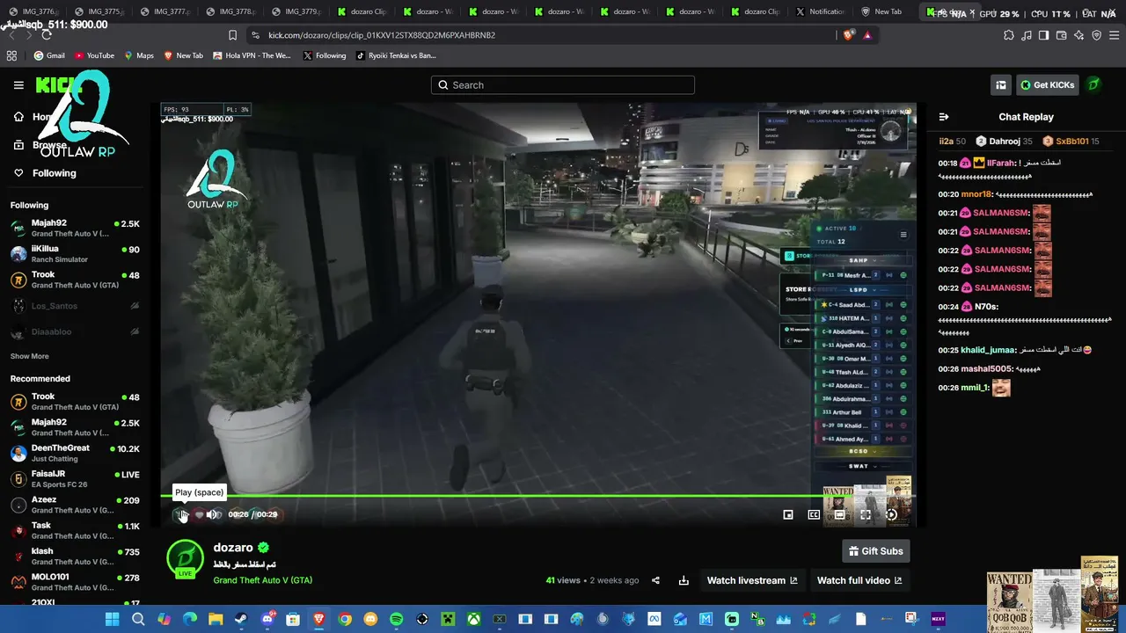The image size is (1126, 633).
Task: Toggle picture-in-picture mode on the player
Action: coord(788,514)
